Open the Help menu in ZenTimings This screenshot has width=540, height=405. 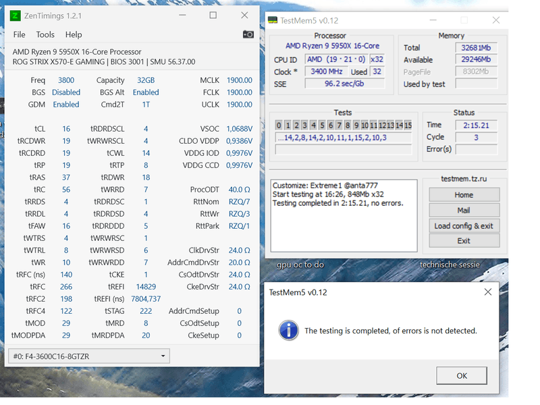click(x=74, y=34)
